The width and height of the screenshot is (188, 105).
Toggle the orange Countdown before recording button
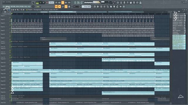click(63, 3)
